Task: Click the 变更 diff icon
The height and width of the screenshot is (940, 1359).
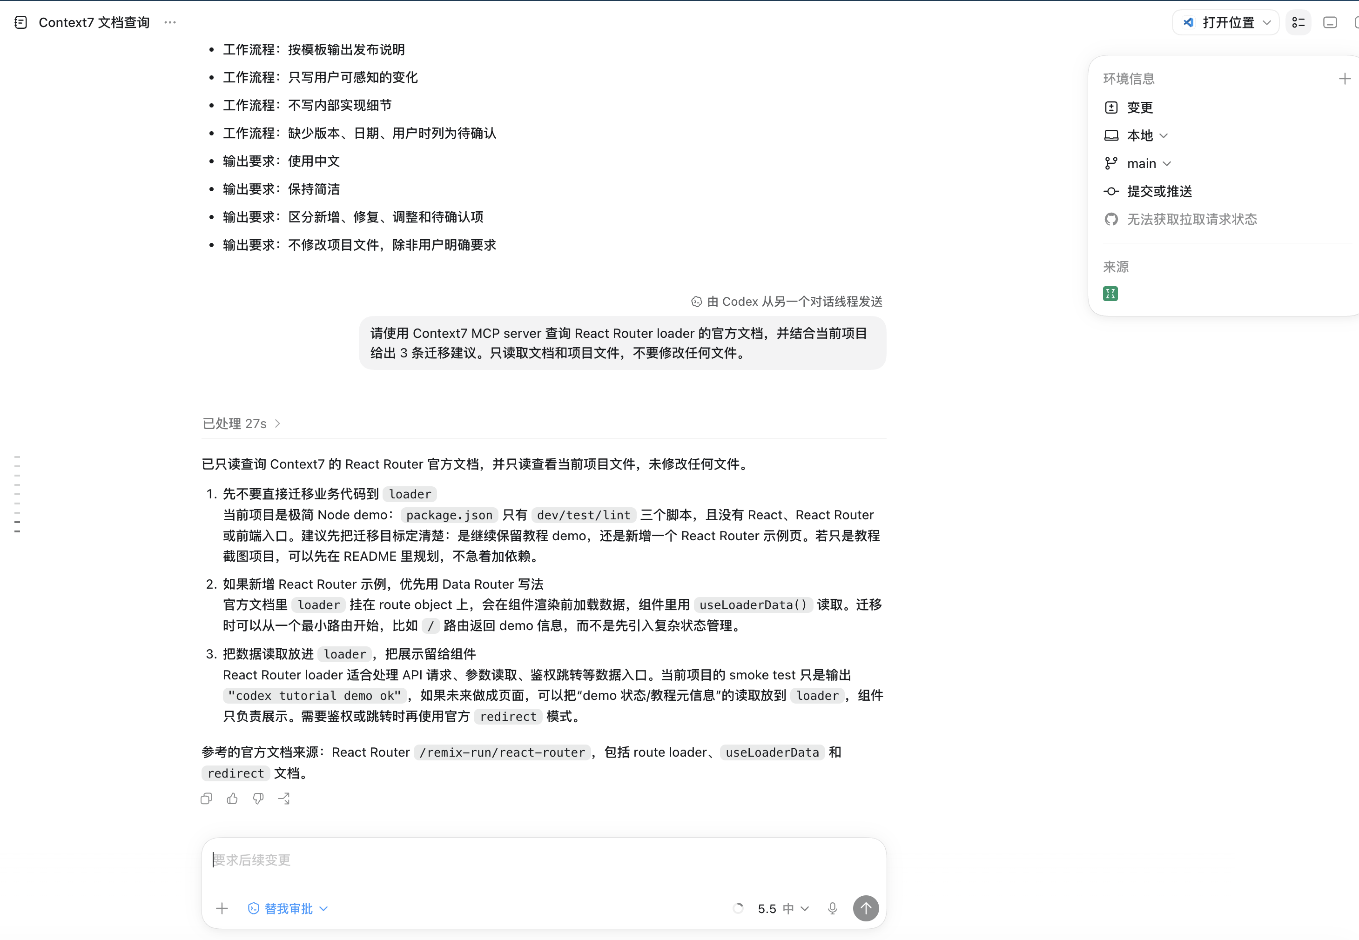Action: (1111, 107)
